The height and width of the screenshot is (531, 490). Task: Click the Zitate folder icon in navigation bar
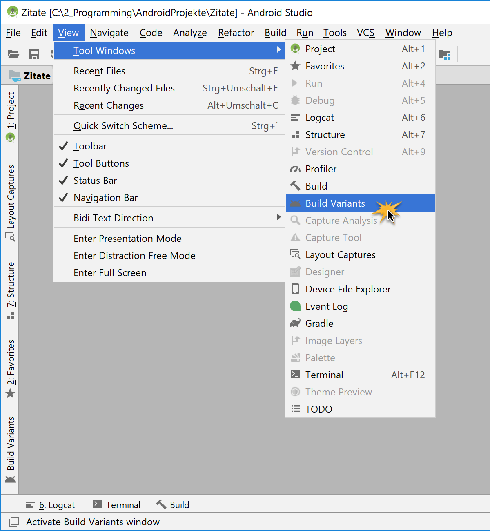(15, 76)
